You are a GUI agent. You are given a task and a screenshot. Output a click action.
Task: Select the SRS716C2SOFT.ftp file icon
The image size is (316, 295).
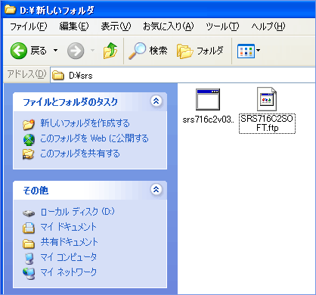[x=267, y=99]
